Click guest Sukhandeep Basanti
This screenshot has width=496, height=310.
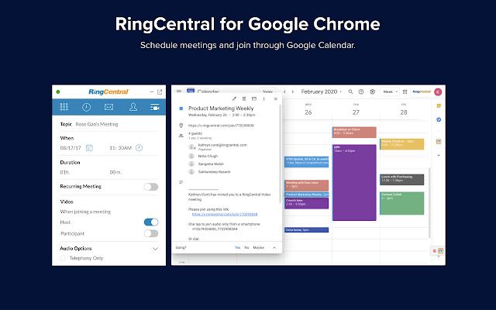[215, 172]
